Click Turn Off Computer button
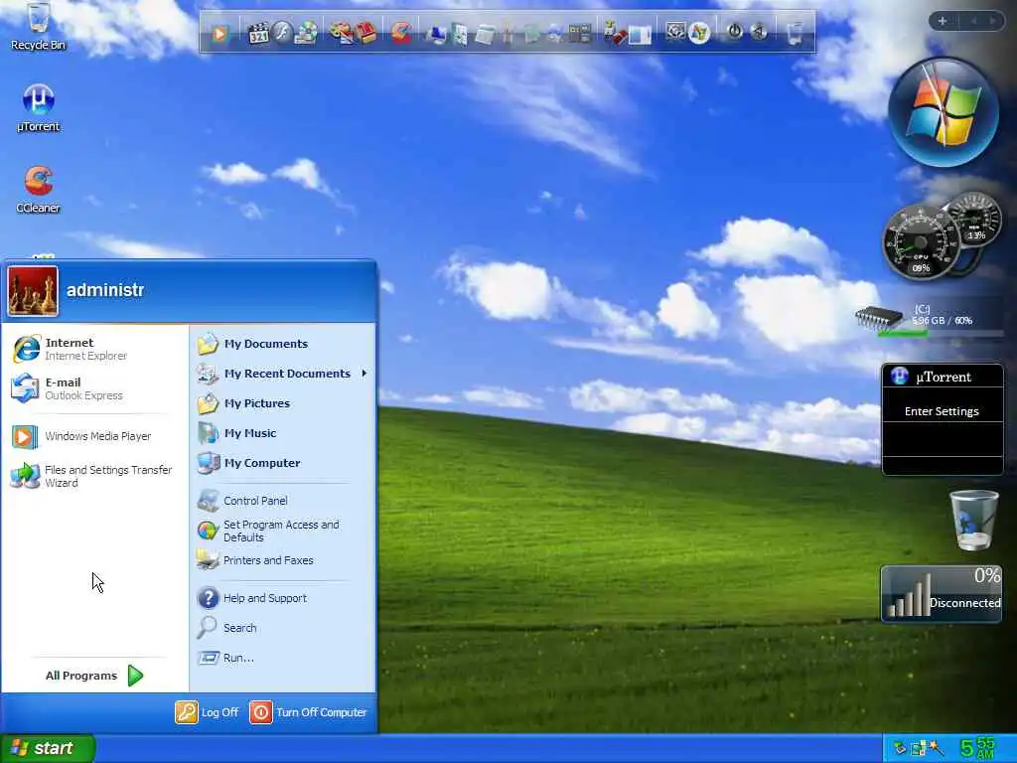 pyautogui.click(x=308, y=712)
